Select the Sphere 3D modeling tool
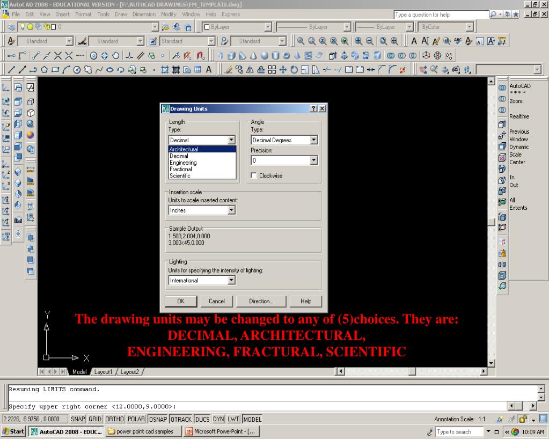 pos(265,55)
